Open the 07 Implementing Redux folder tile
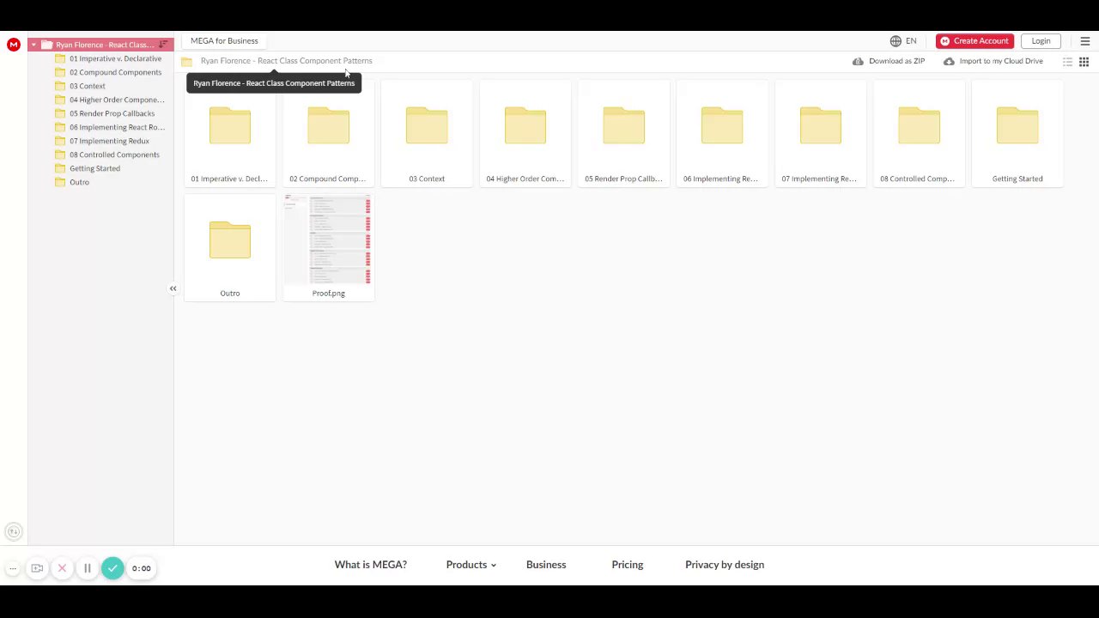Viewport: 1099px width, 618px height. [x=821, y=134]
